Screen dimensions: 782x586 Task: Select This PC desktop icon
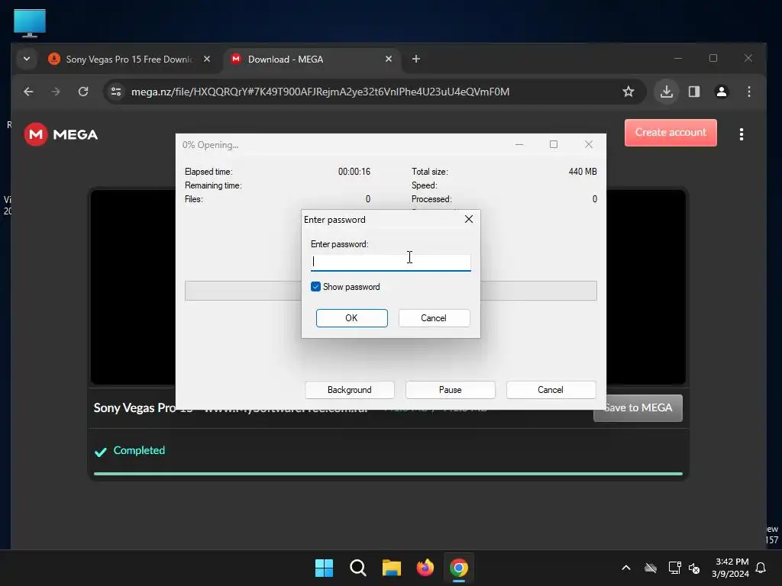point(30,23)
